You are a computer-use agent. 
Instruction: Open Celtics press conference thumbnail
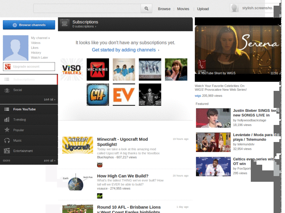(x=213, y=166)
